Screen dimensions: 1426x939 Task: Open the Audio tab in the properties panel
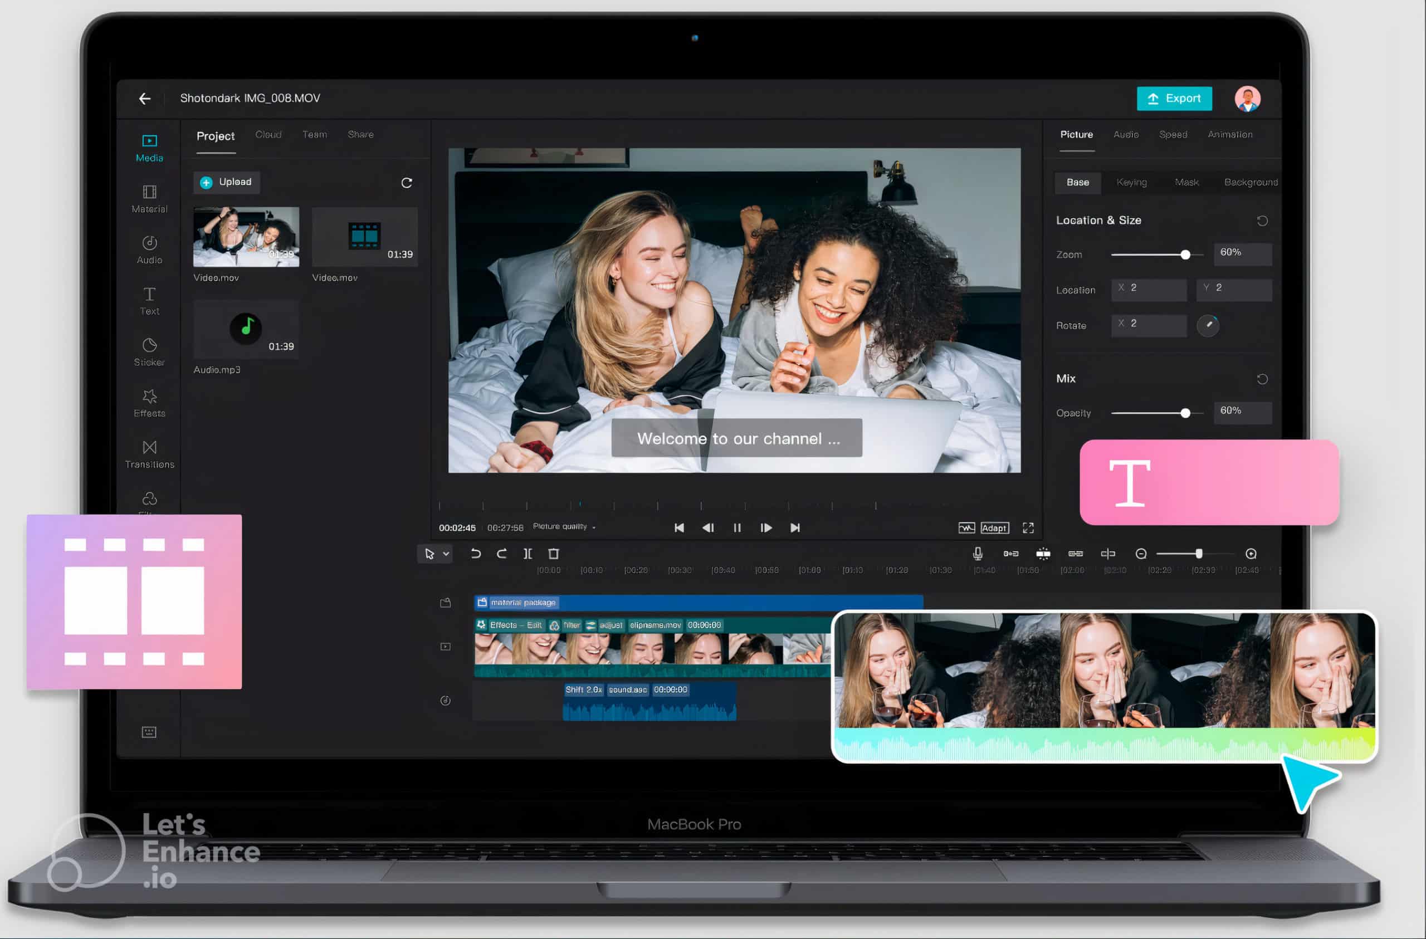(1125, 134)
